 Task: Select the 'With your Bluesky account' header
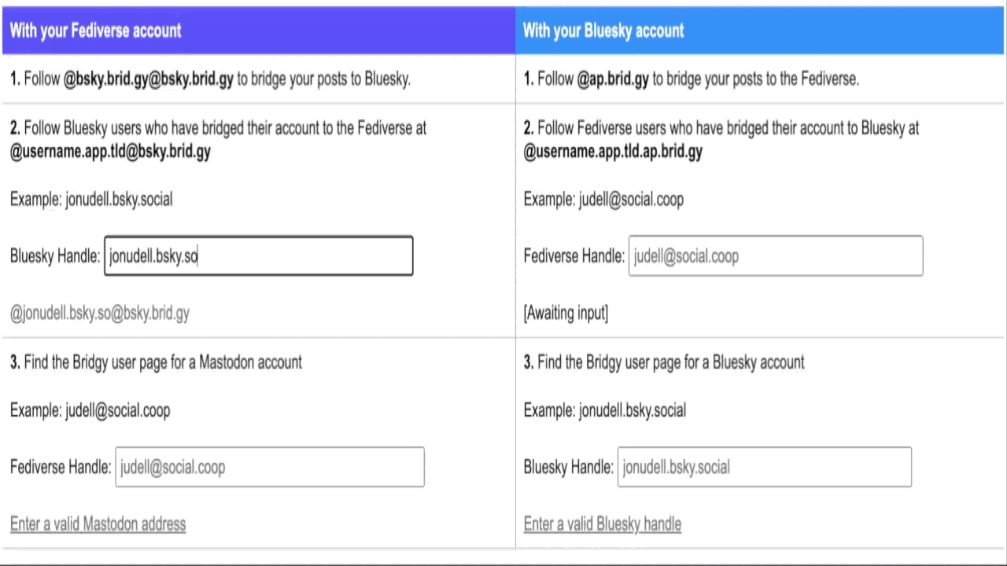(603, 31)
